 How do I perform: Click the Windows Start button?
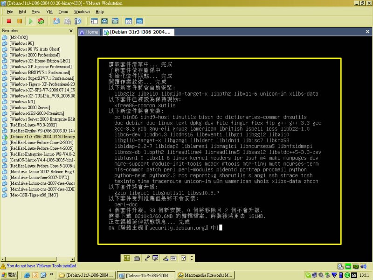click(9, 275)
